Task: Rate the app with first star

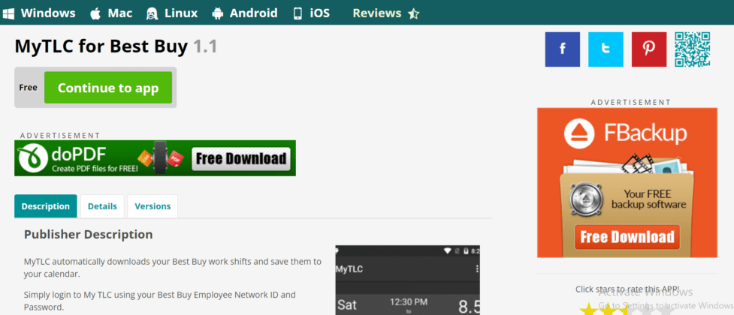Action: [x=589, y=310]
